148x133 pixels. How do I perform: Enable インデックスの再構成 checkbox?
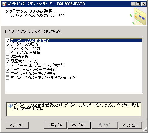click(8, 48)
